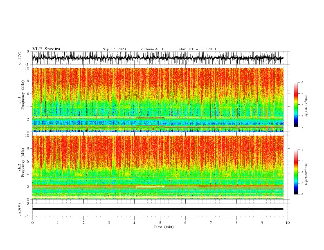Click the "-5" tick on lower color bar
The width and height of the screenshot is (324, 250).
point(301,172)
